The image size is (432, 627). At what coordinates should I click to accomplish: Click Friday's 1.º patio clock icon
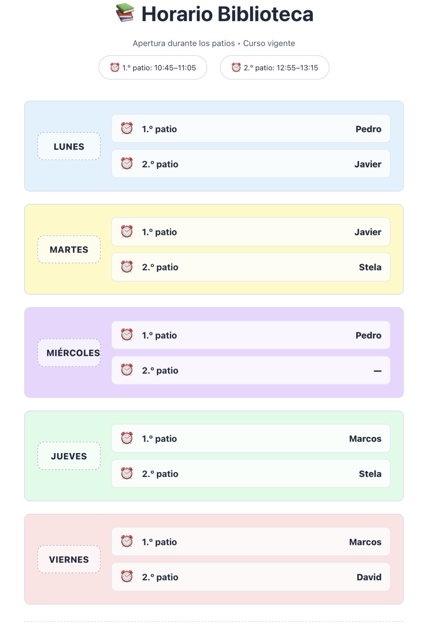coord(127,541)
